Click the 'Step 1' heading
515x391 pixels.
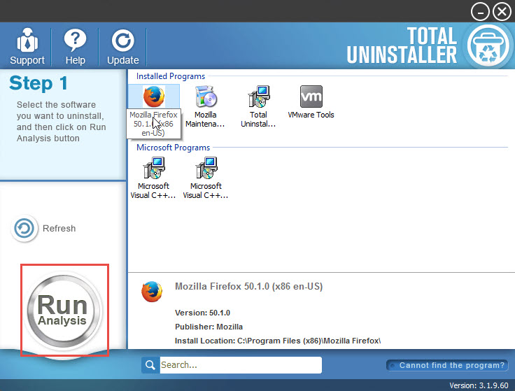(38, 83)
